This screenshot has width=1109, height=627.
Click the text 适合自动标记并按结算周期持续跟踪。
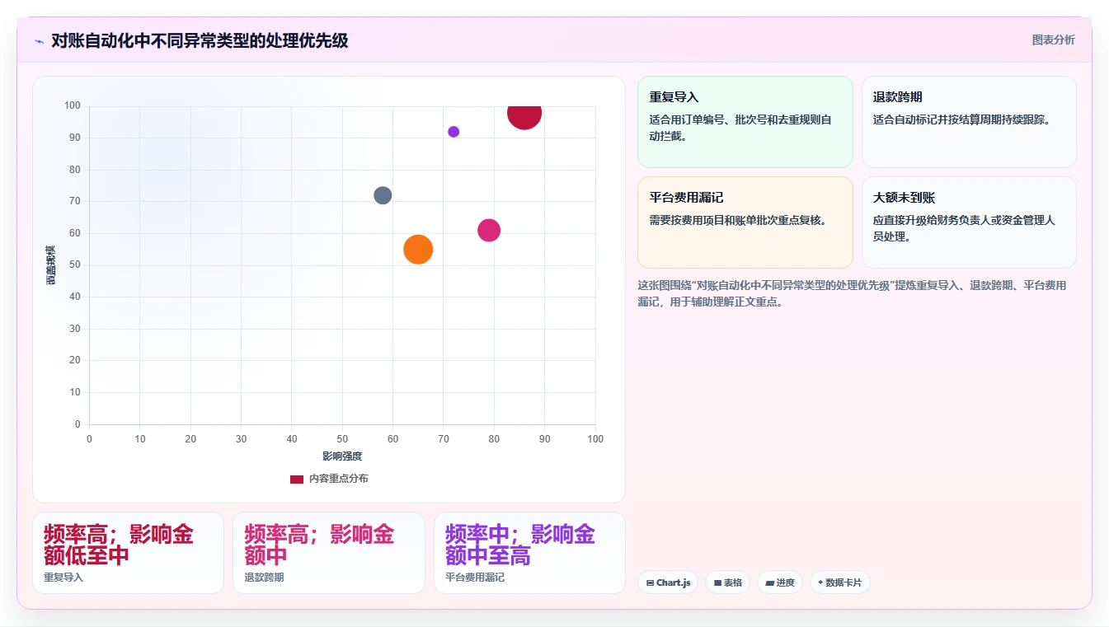(962, 120)
